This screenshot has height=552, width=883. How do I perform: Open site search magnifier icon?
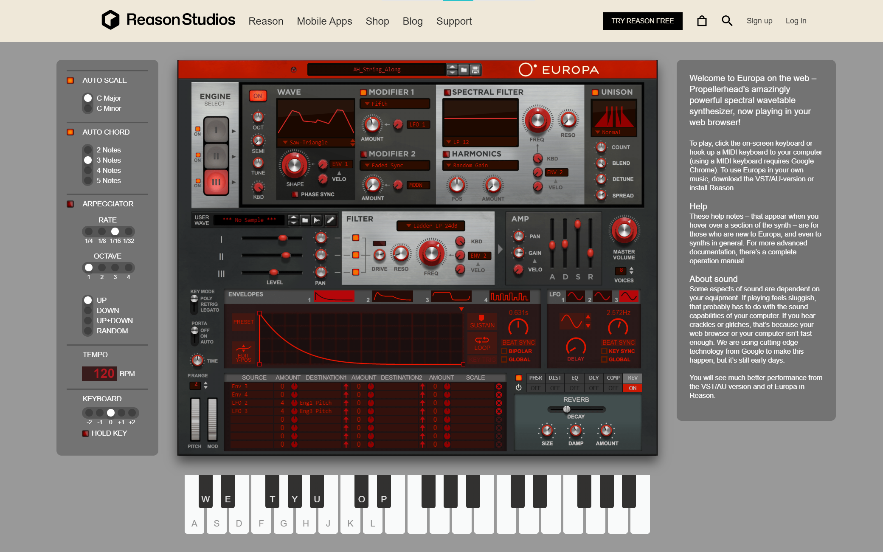(x=727, y=21)
